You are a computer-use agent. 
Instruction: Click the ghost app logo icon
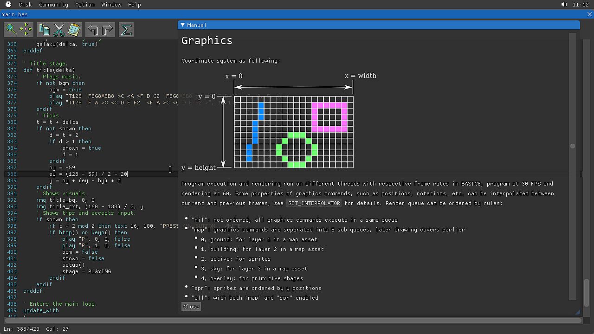tap(8, 5)
